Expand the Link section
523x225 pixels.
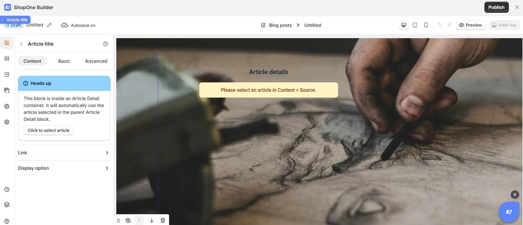[64, 153]
